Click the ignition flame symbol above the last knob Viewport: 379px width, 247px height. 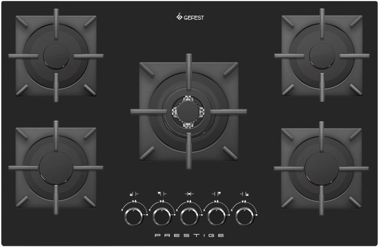pyautogui.click(x=244, y=202)
